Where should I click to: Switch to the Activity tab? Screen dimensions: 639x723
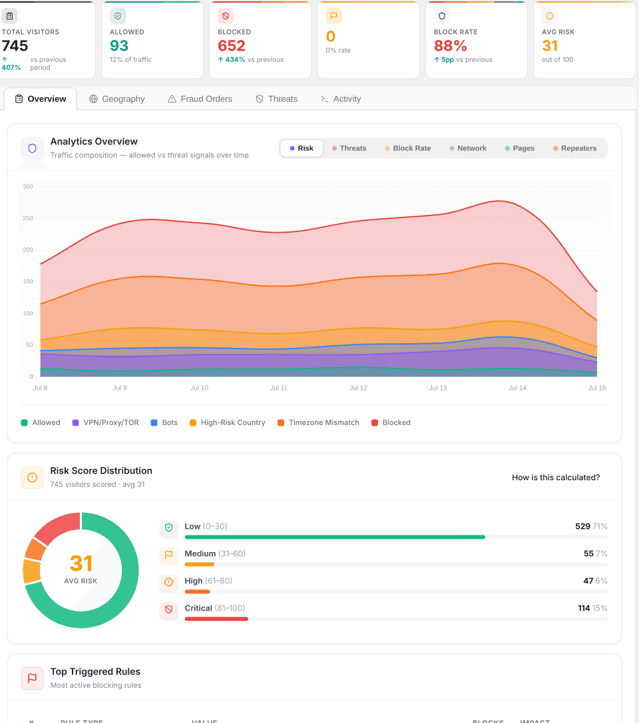[x=341, y=99]
